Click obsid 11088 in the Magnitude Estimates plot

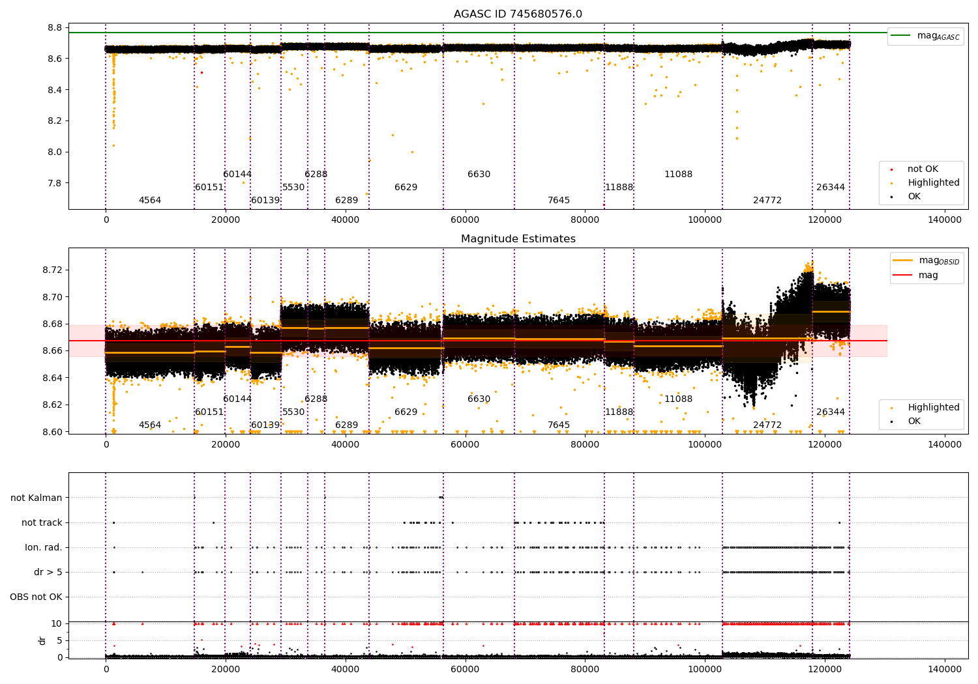click(x=679, y=399)
